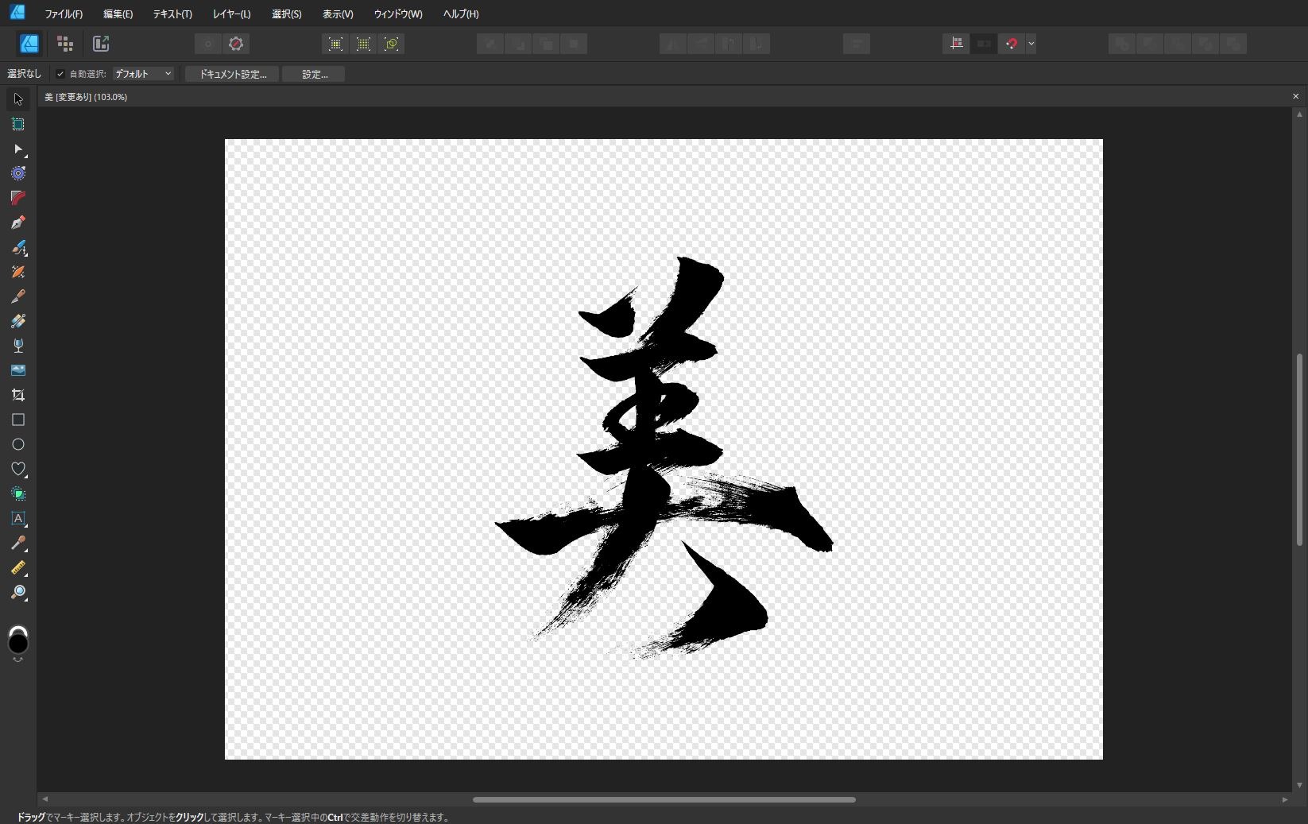Select the Artboard tool
The image size is (1308, 824).
point(17,124)
